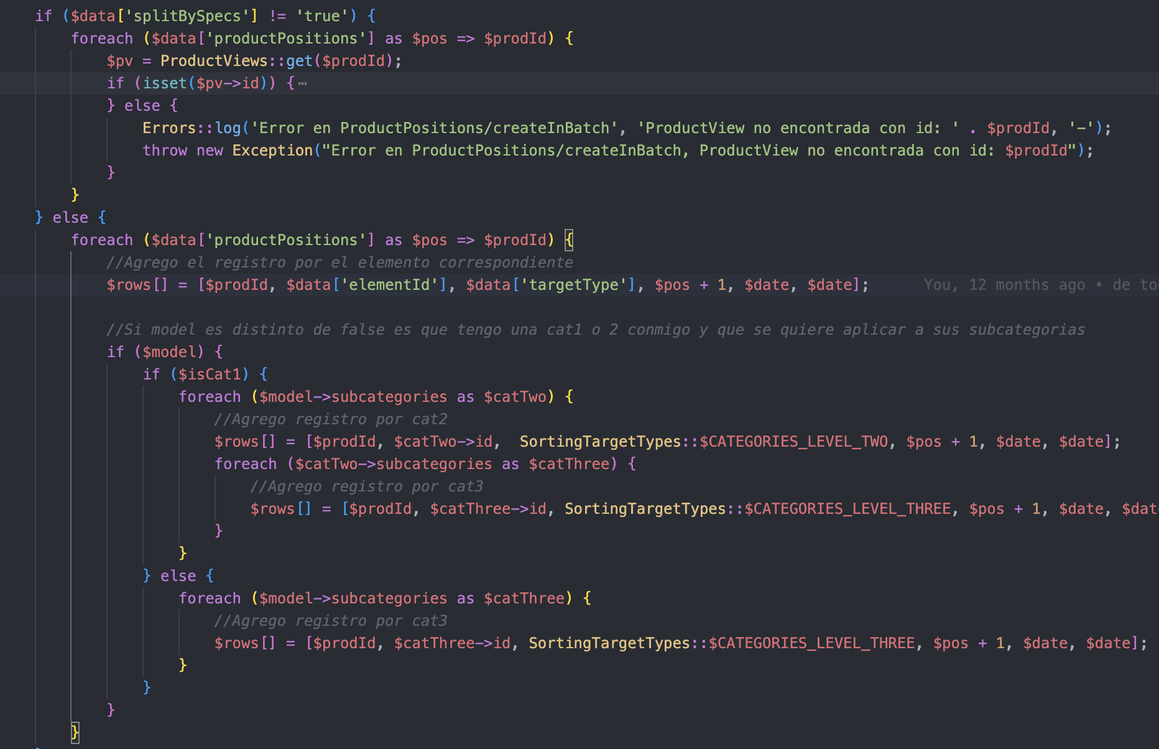Click the "Agrego el registro por el elemento" comment
Image resolution: width=1159 pixels, height=749 pixels.
coord(339,263)
